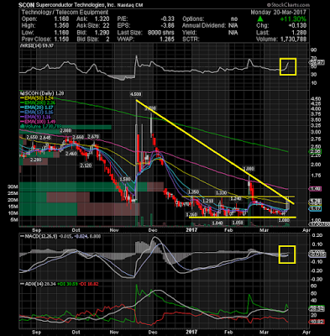Click the 1.500 price label

click(125, 179)
